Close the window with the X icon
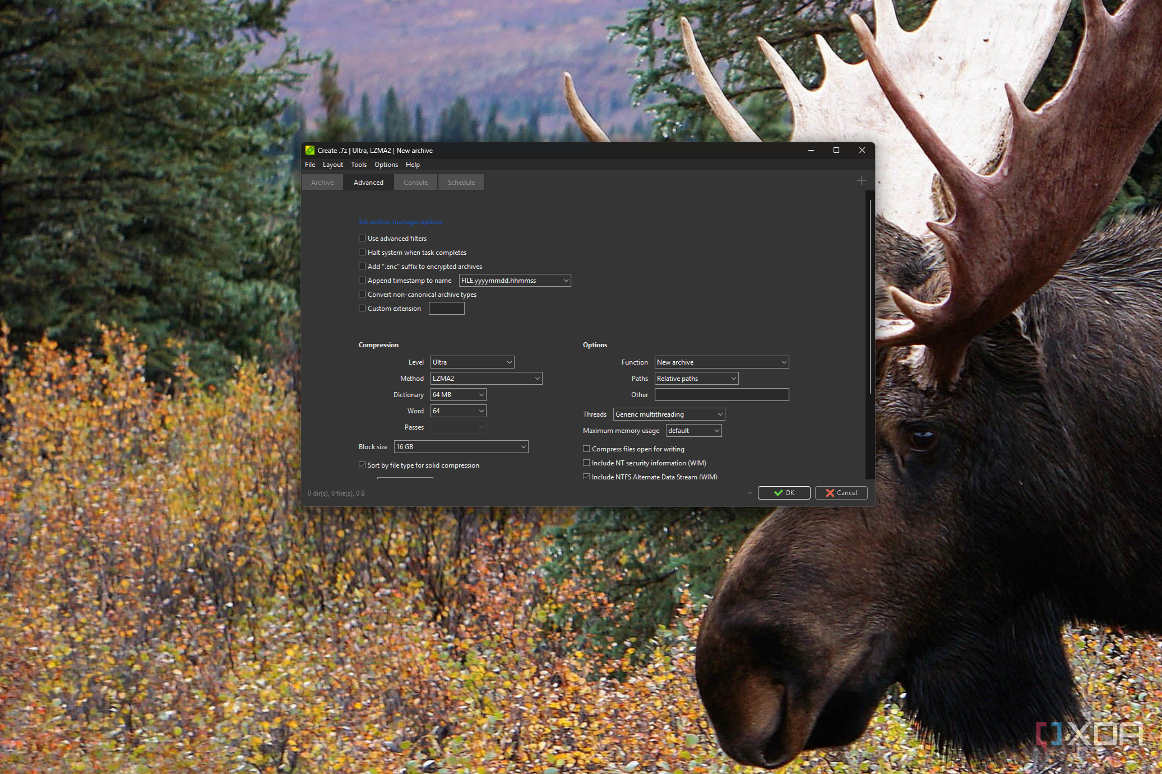Screen dimensions: 1162x774 [862, 150]
